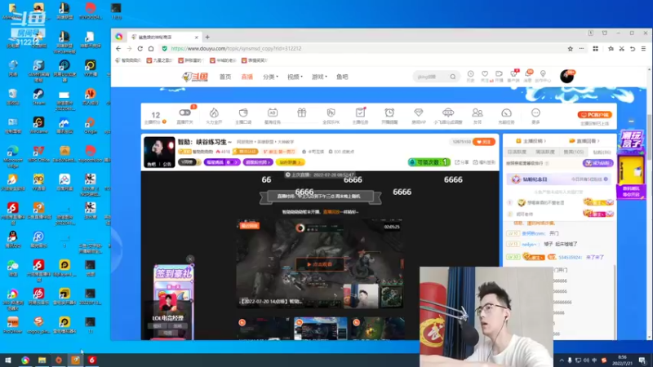This screenshot has height=367, width=653.
Task: Select the 首页 nav item
Action: (225, 77)
